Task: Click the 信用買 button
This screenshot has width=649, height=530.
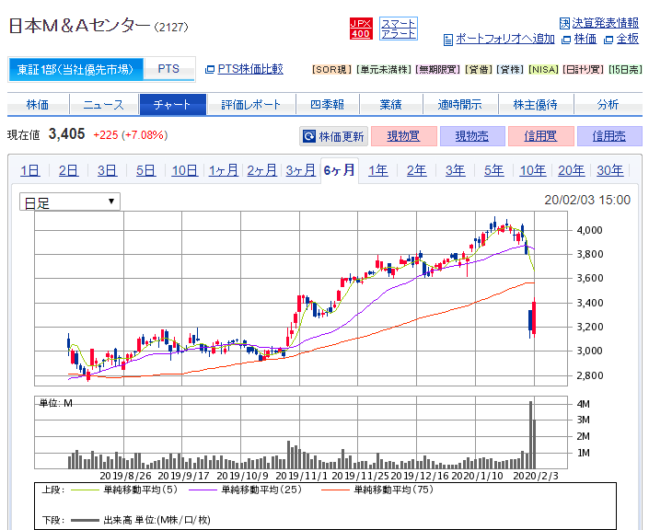Action: click(x=540, y=136)
